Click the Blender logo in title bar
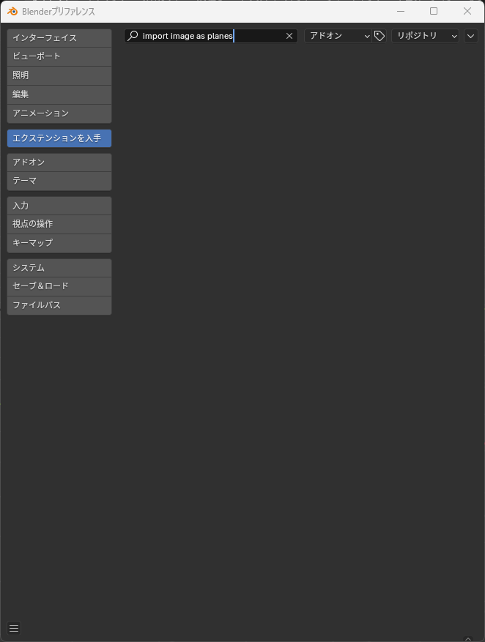The height and width of the screenshot is (642, 485). point(12,12)
